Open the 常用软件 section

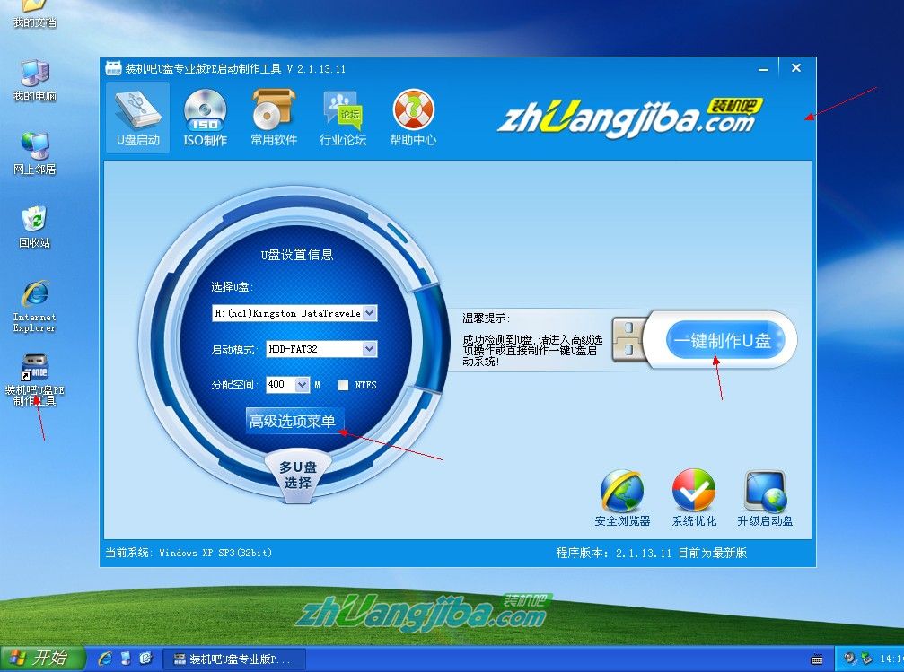tap(273, 117)
